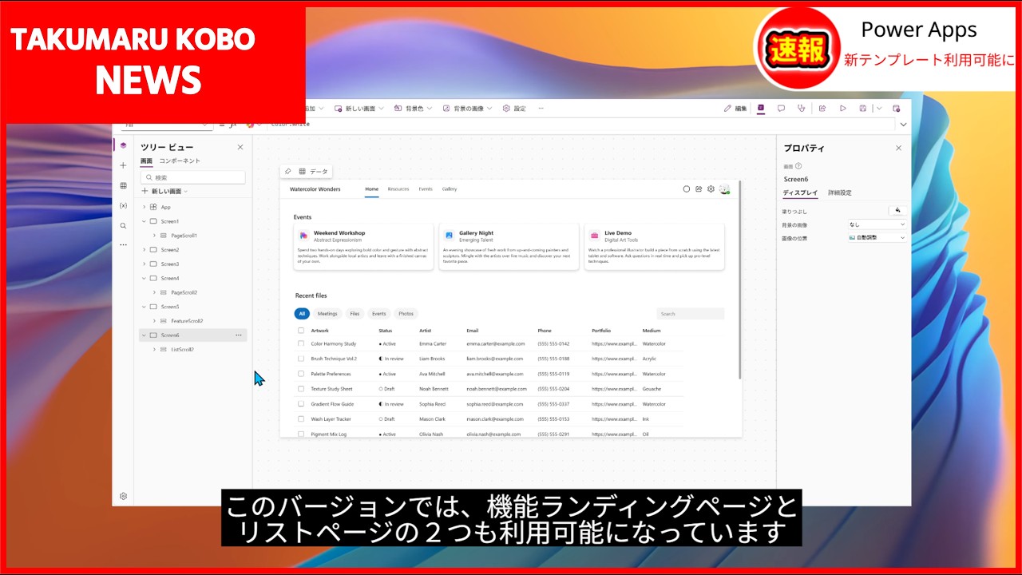This screenshot has width=1022, height=575.
Task: Open command bar overflow ellipsis
Action: 541,109
